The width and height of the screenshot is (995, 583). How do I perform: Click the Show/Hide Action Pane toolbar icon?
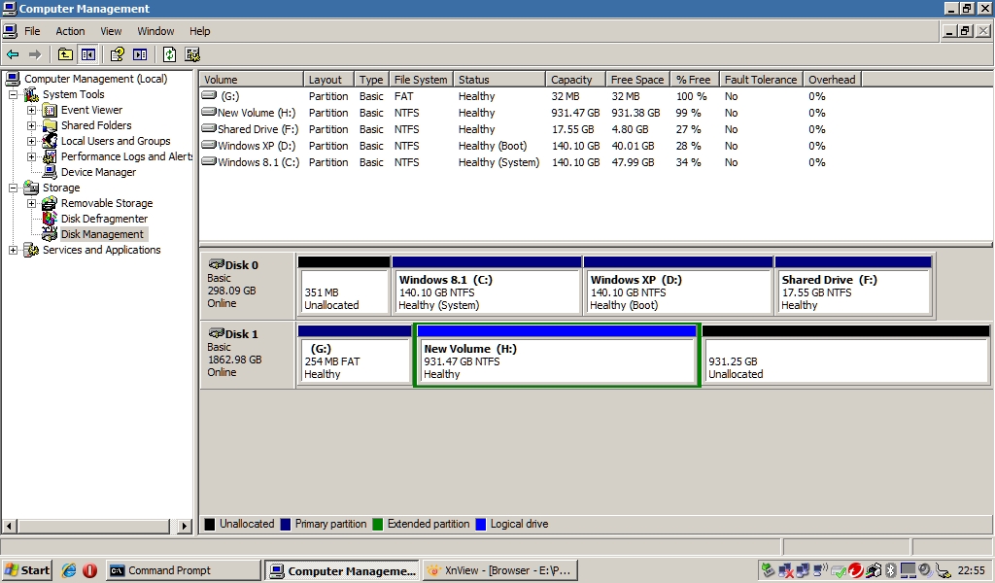(140, 54)
